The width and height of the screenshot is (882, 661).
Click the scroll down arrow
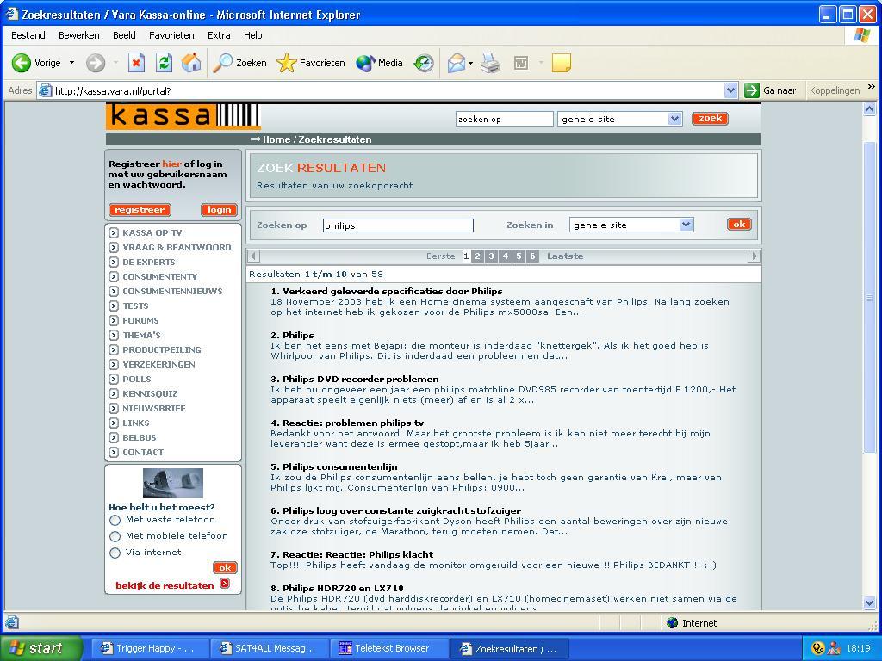(869, 603)
